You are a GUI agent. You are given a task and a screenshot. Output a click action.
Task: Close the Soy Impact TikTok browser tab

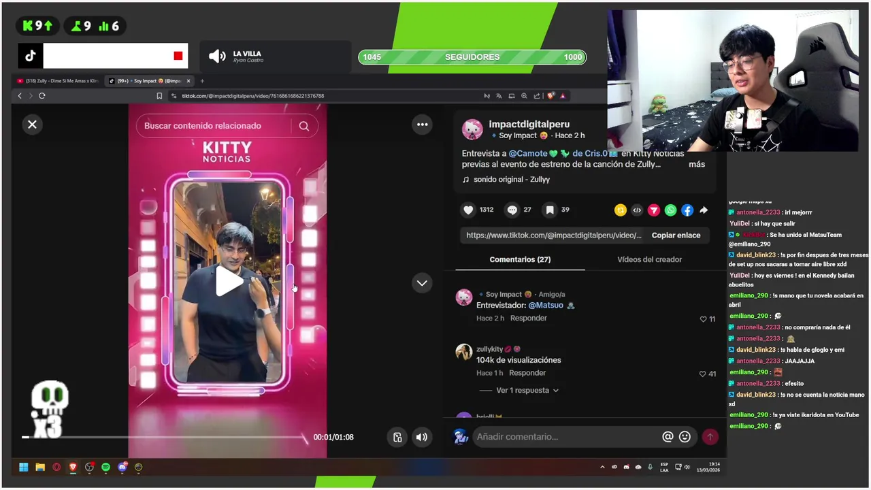coord(188,81)
